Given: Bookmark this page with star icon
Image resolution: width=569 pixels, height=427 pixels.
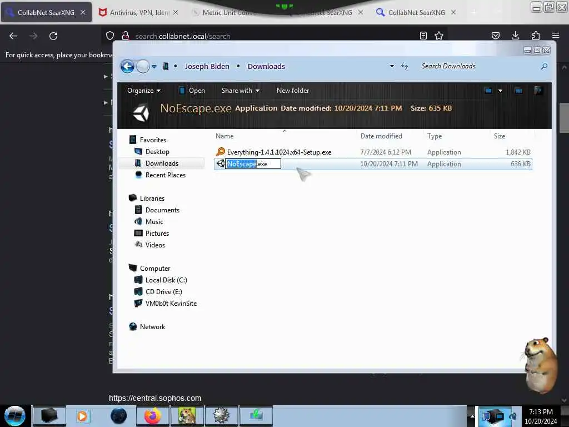Looking at the screenshot, I should tap(439, 36).
